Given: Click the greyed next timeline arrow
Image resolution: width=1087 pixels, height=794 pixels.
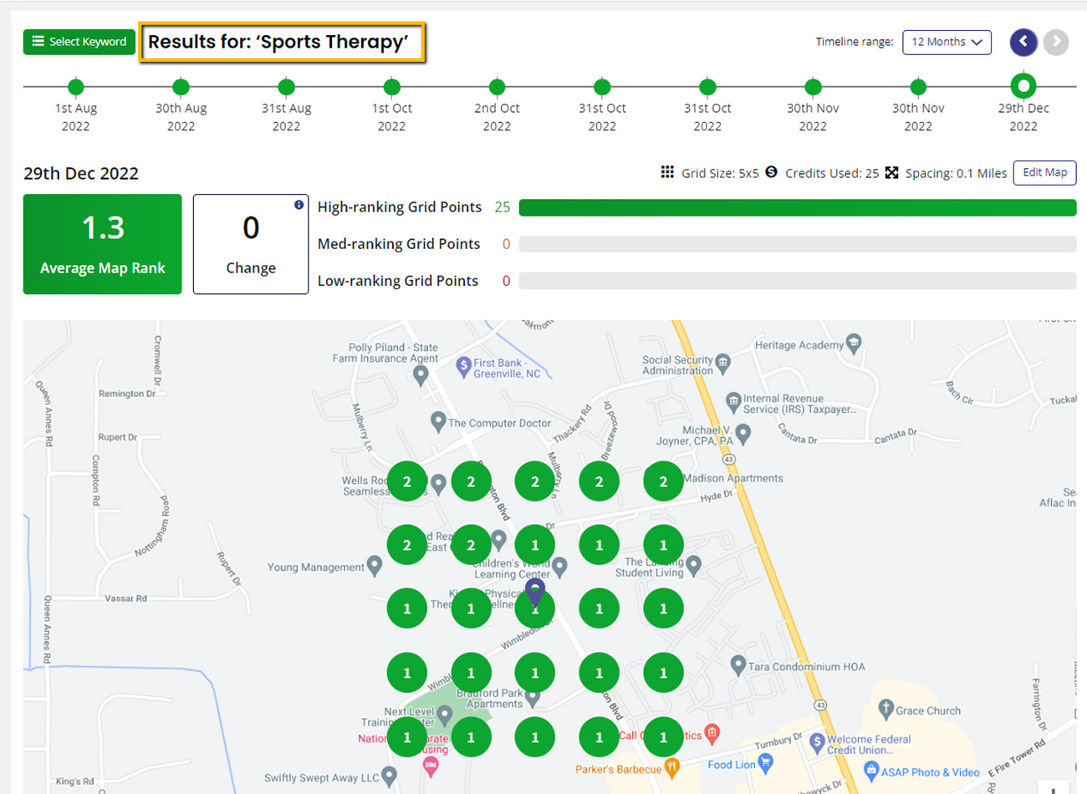Looking at the screenshot, I should coord(1056,42).
